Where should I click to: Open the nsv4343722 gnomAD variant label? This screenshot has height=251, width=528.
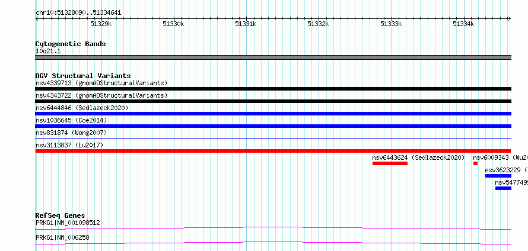tap(101, 95)
